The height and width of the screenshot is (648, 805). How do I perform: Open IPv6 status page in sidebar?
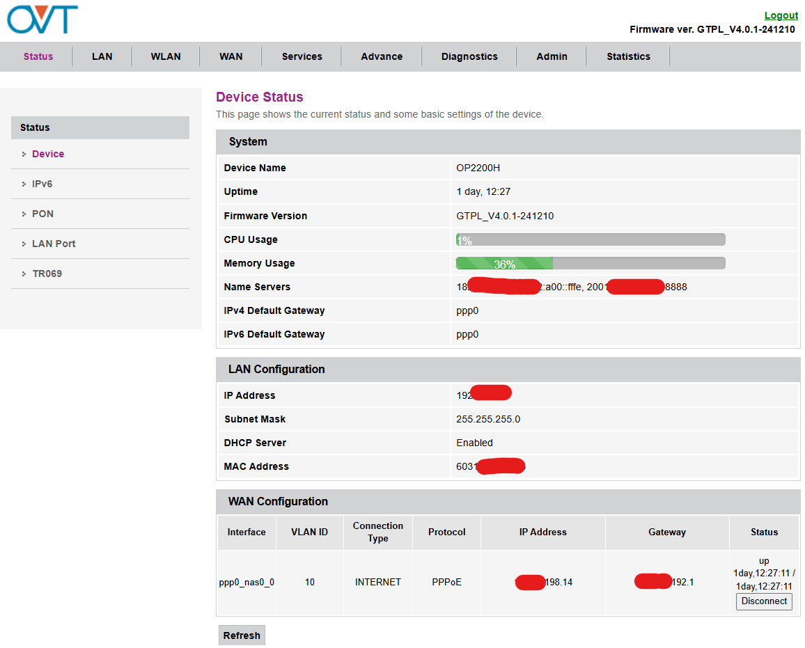[x=42, y=184]
